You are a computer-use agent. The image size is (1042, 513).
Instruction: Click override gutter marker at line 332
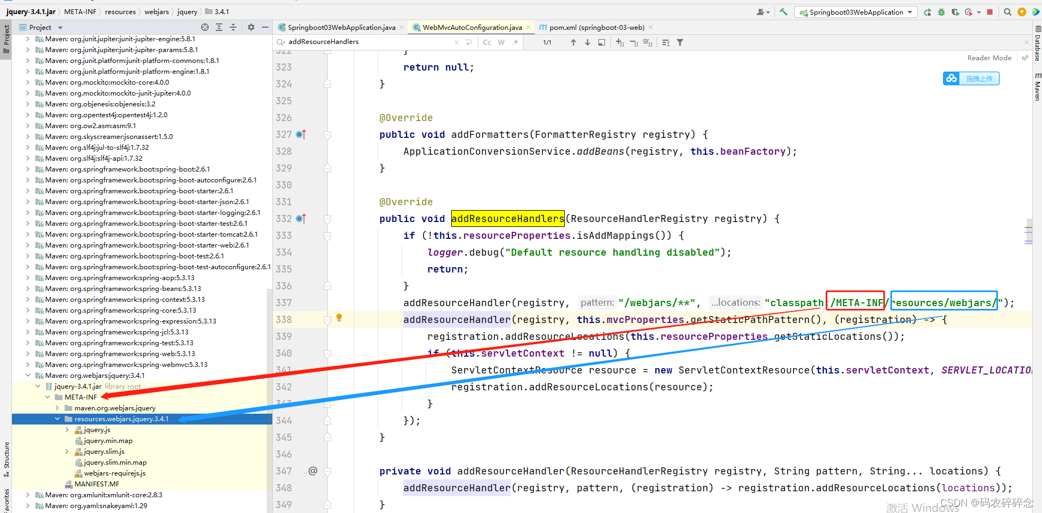coord(301,218)
